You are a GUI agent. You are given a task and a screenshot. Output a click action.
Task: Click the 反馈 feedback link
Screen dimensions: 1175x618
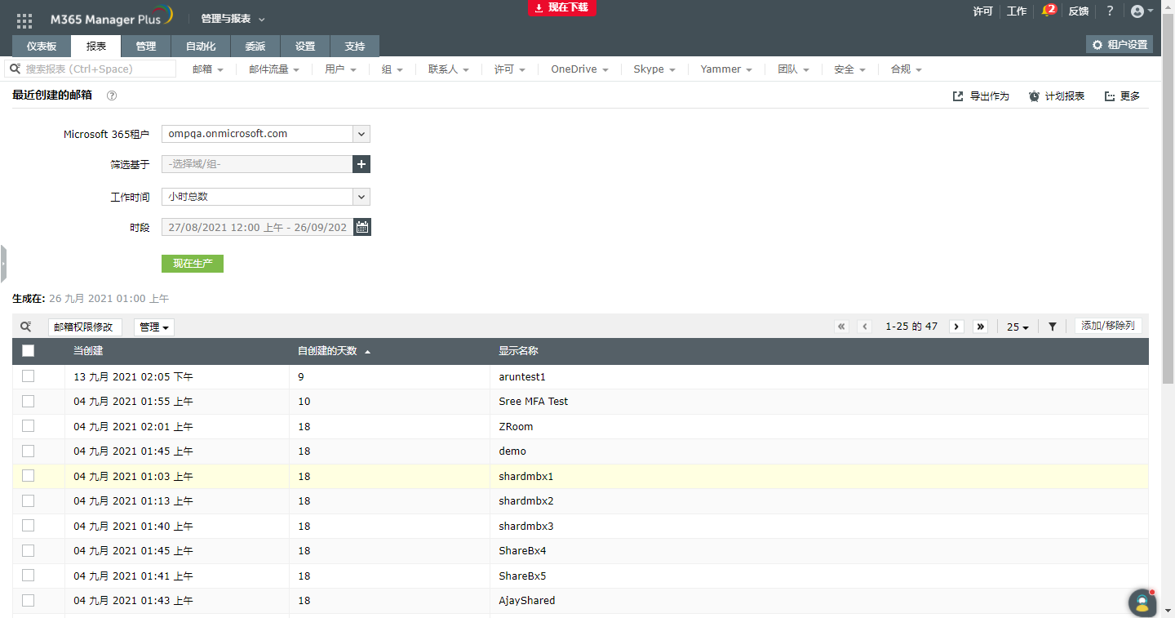point(1079,11)
